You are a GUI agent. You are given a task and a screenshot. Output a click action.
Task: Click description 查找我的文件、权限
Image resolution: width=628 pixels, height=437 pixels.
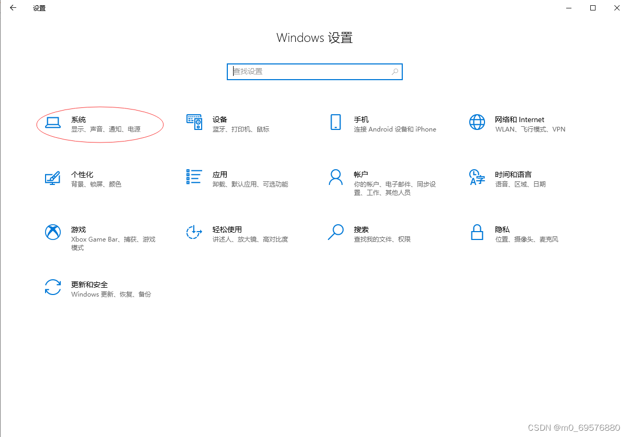pos(382,239)
